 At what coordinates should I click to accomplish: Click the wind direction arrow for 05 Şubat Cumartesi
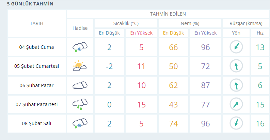click(x=236, y=66)
